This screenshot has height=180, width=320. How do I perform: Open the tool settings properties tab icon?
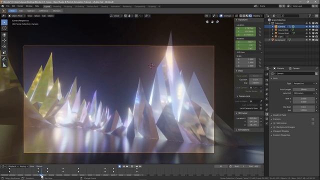pyautogui.click(x=266, y=74)
